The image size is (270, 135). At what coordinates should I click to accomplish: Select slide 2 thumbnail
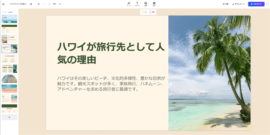(9, 29)
